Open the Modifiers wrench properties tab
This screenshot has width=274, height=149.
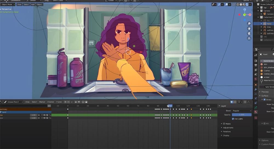click(x=256, y=89)
